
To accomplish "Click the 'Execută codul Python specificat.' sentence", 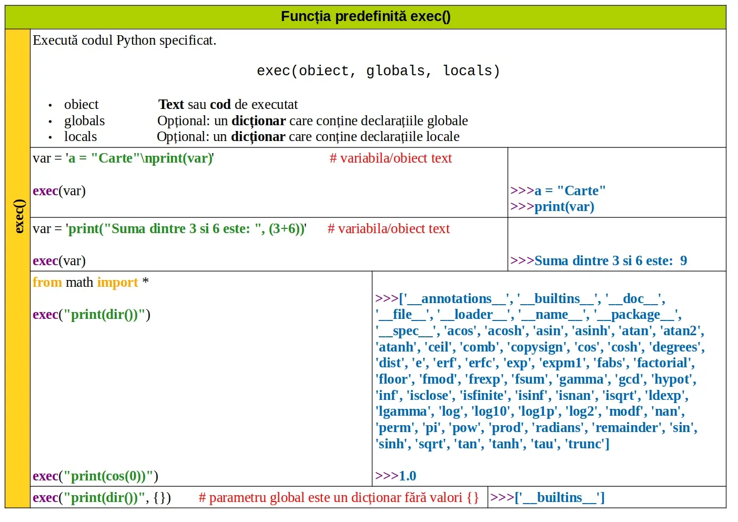I will click(125, 41).
